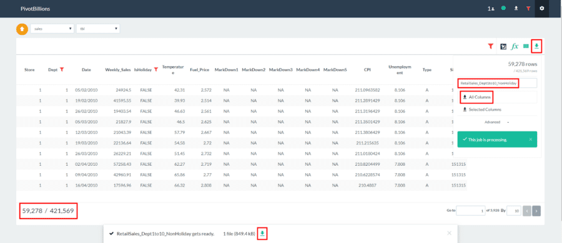This screenshot has height=243, width=562.
Task: Click the CPI value 211.0180424
Action: 367,153
